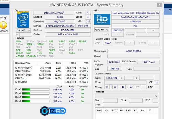Open the GPU #0 selector dropdown
The image size is (172, 119).
click(102, 30)
